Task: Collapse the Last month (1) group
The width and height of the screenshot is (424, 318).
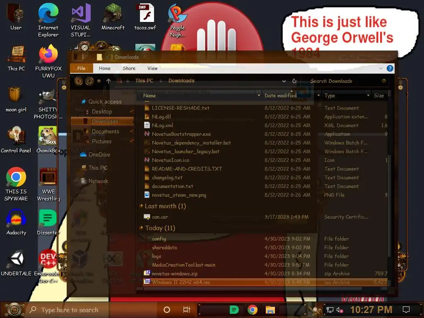Action: pos(141,206)
